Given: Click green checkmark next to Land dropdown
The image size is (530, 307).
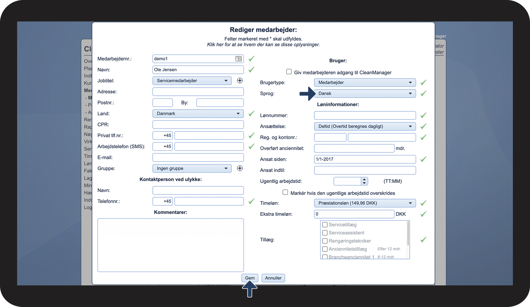Looking at the screenshot, I should (x=251, y=113).
